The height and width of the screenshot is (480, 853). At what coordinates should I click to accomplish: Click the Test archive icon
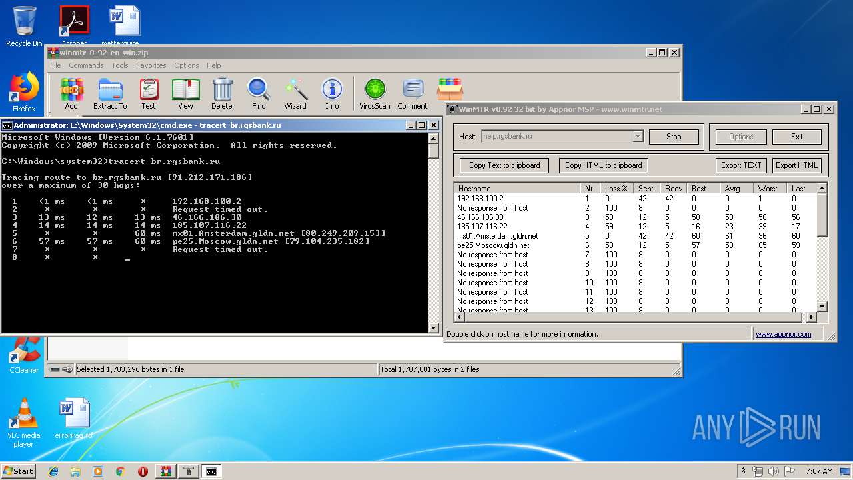tap(149, 94)
